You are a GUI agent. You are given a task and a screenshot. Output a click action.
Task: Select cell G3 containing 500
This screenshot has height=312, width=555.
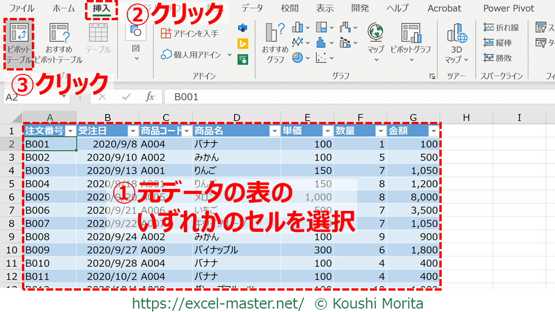(x=413, y=157)
